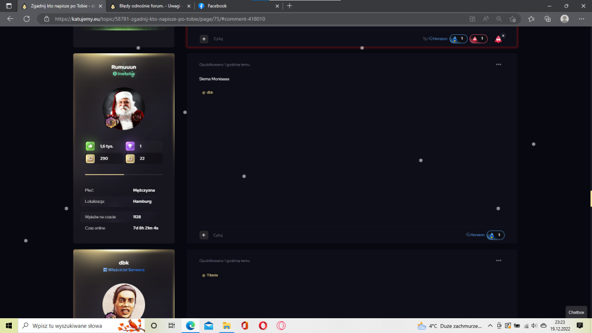
Task: Select the Zgadnij kto napisze po Tobie tab
Action: [62, 6]
